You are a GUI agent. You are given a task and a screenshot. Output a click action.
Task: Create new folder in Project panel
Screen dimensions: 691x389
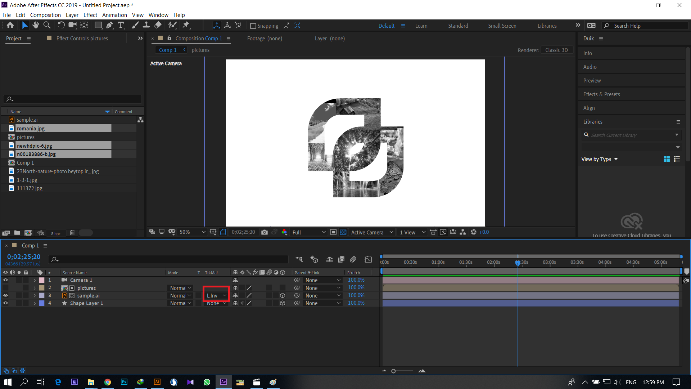[17, 233]
